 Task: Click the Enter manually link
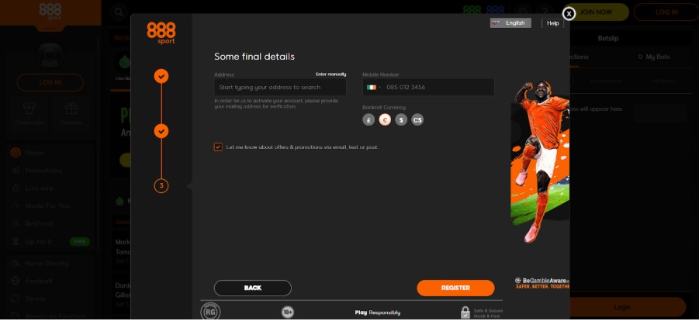point(330,74)
